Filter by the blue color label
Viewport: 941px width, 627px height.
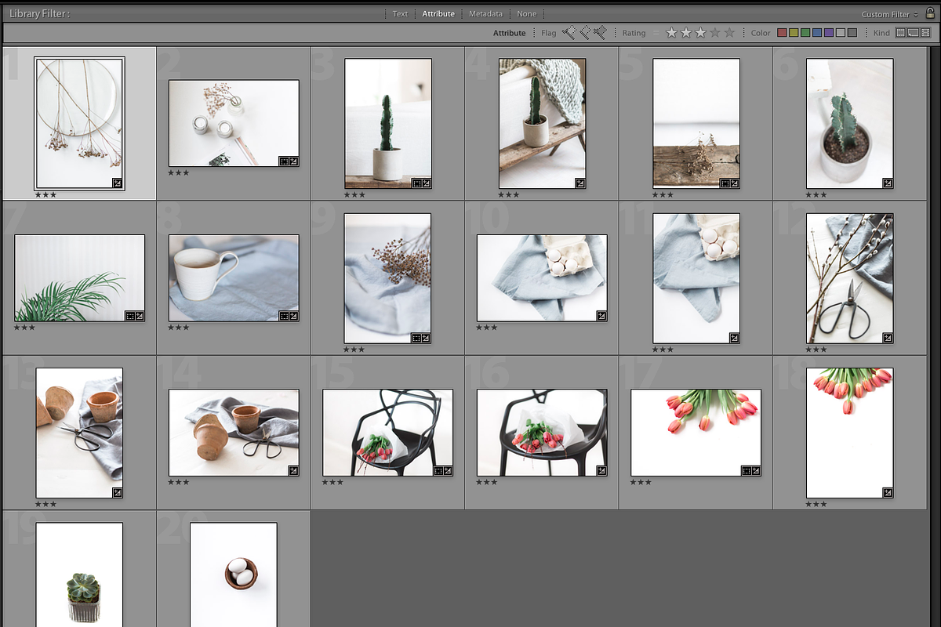click(817, 33)
